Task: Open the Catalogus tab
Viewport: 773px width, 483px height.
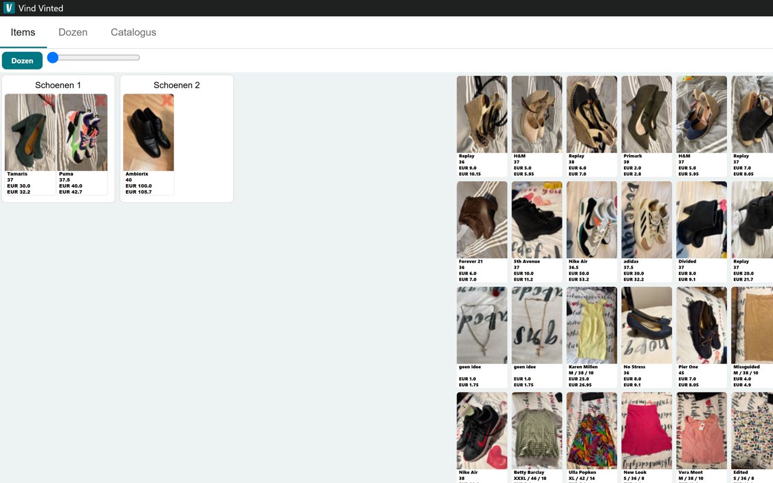Action: (x=133, y=33)
